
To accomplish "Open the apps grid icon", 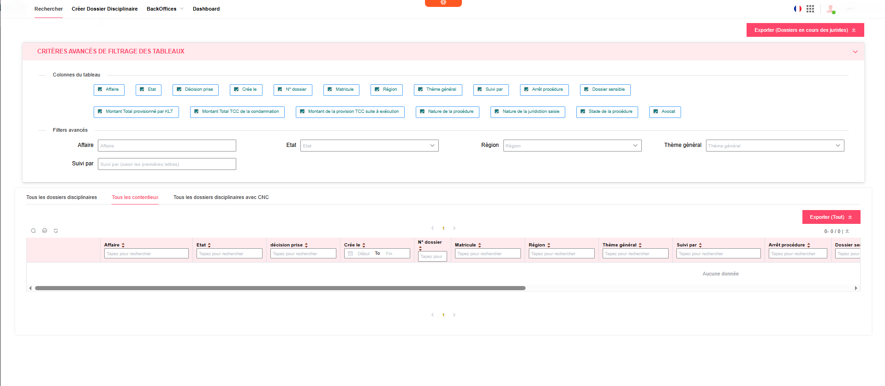I will (810, 9).
